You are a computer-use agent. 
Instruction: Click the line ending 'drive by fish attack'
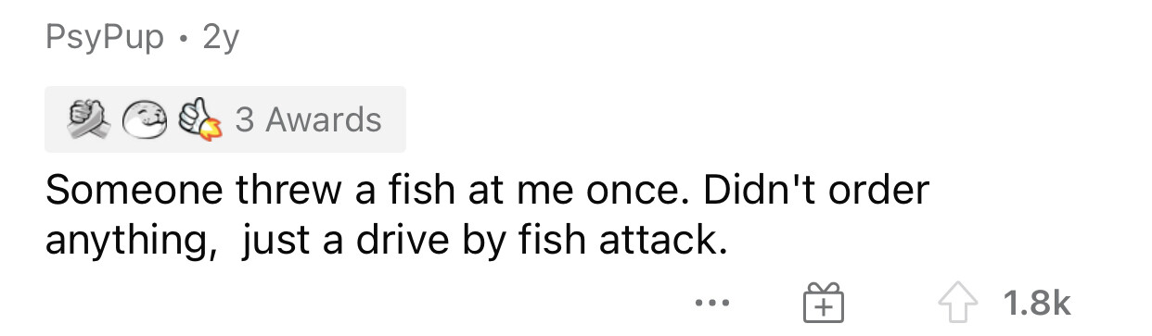click(382, 241)
